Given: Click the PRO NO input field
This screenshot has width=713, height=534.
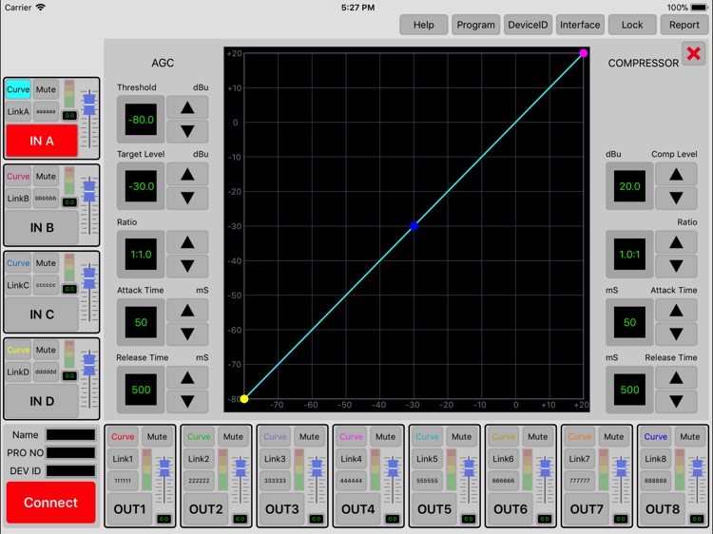Looking at the screenshot, I should tap(71, 452).
